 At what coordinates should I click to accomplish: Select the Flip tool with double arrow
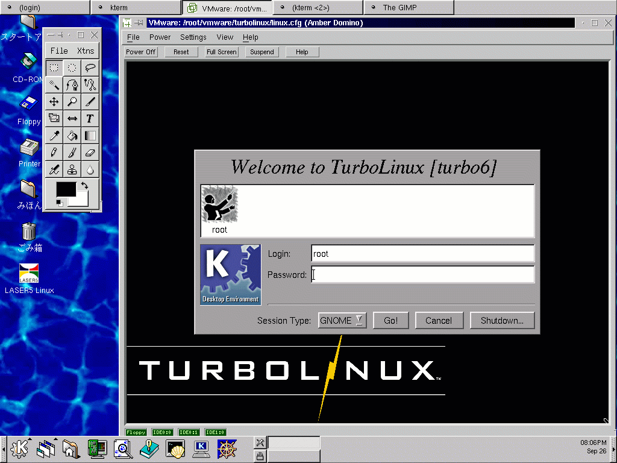tap(72, 119)
